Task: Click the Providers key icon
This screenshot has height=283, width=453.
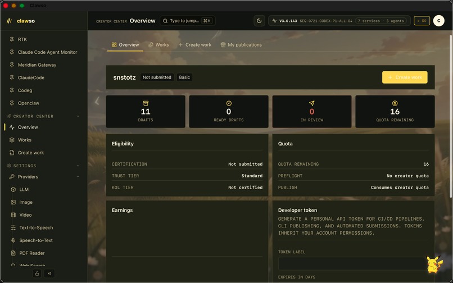Action: point(12,176)
